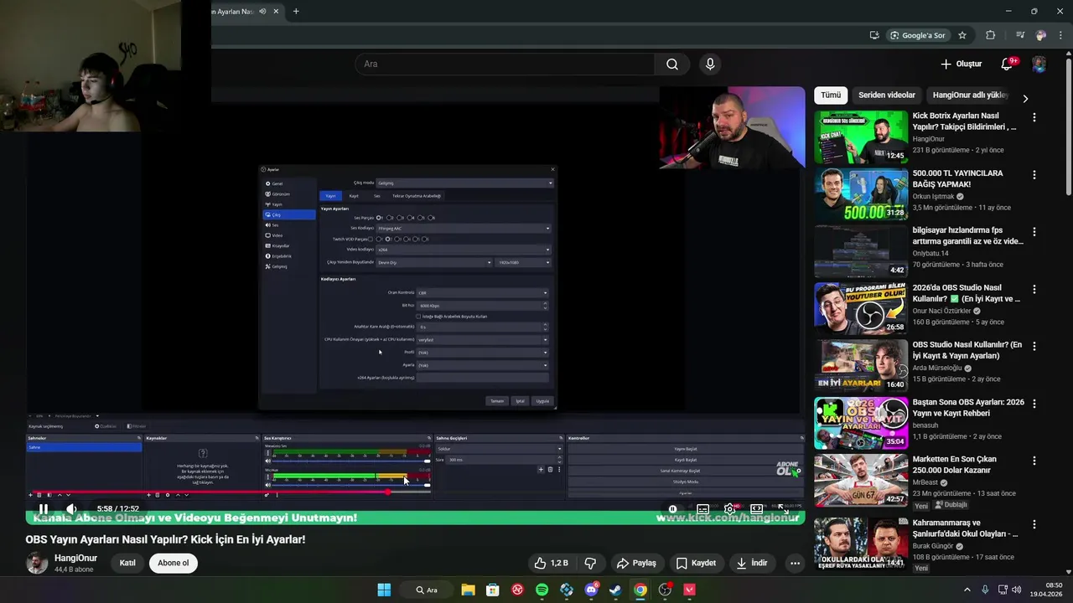Open the Chrome three-dot menu
The width and height of the screenshot is (1073, 603).
click(1061, 35)
